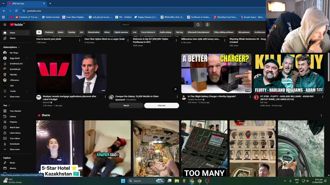330x185 pixels.
Task: Open the *NSYNC subscription channel
Action: coord(15,75)
